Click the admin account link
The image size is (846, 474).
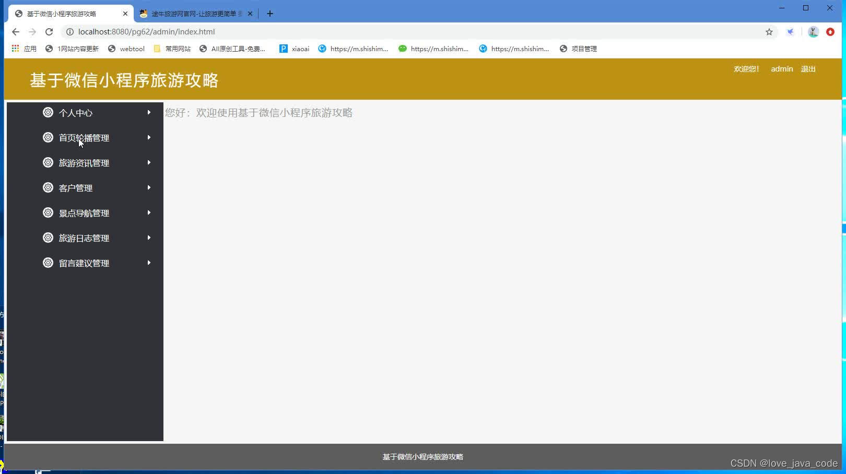pos(782,68)
